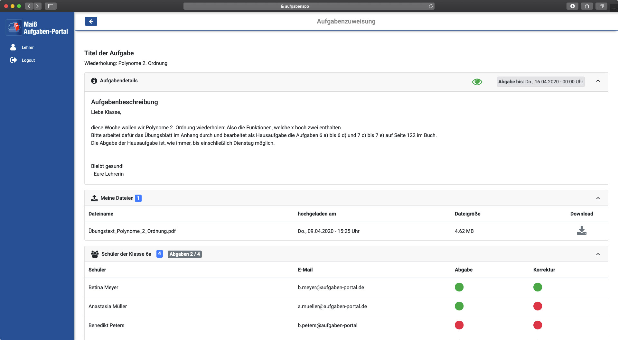This screenshot has height=340, width=618.
Task: Toggle the browser sidebar button
Action: (51, 6)
